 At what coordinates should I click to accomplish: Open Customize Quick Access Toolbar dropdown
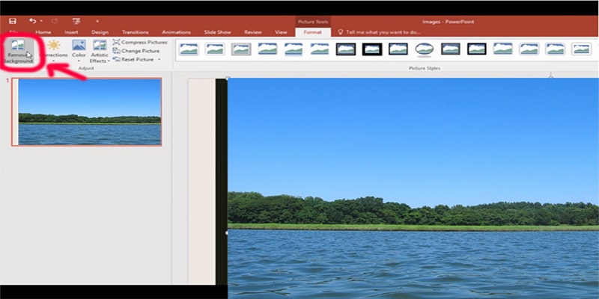tap(97, 22)
